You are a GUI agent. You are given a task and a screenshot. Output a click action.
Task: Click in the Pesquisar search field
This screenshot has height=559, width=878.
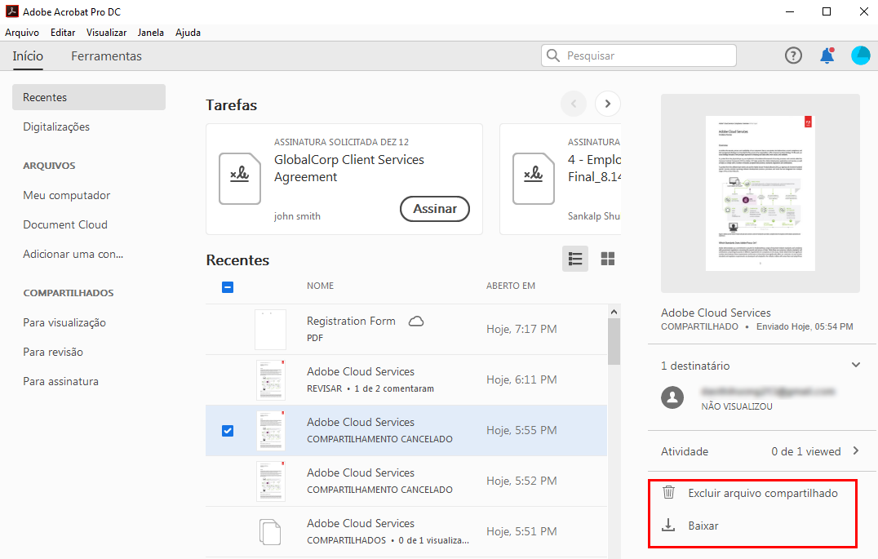coord(639,55)
